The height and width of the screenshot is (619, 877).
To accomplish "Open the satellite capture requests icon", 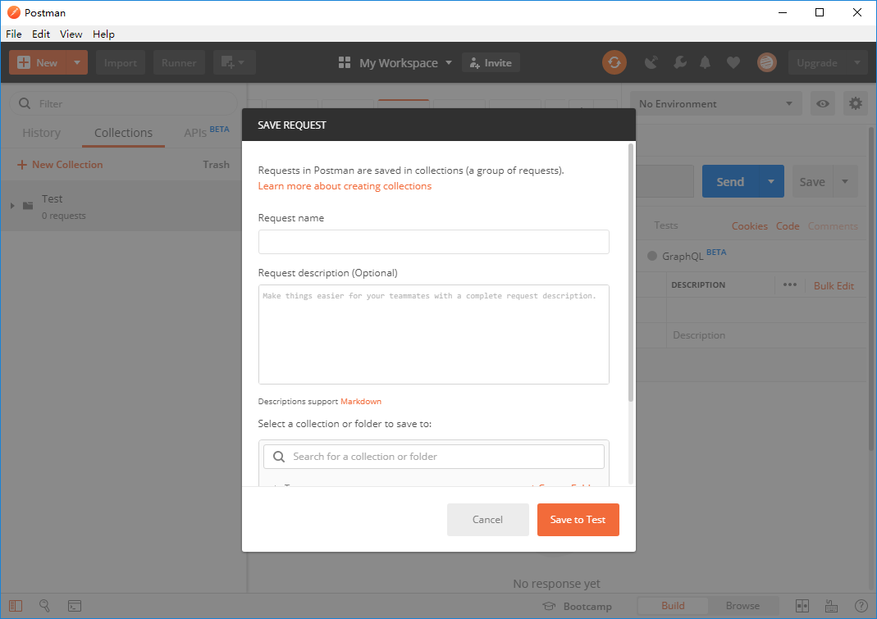I will (x=651, y=62).
